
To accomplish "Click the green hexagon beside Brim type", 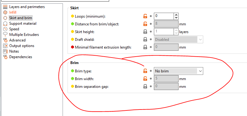I will [72, 71].
